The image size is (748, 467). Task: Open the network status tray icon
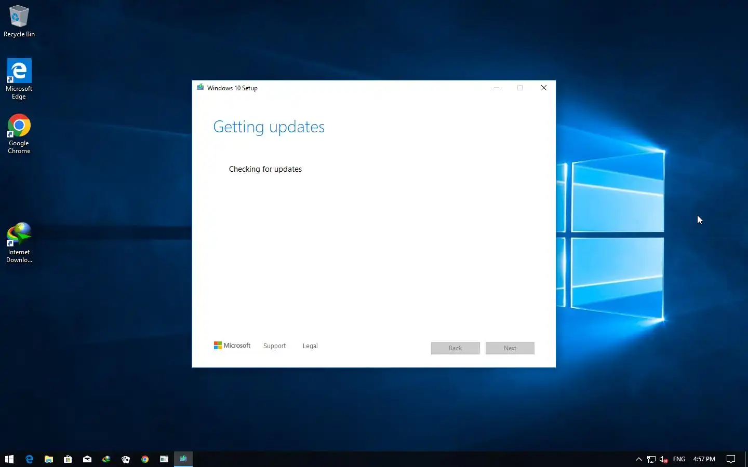pos(651,459)
